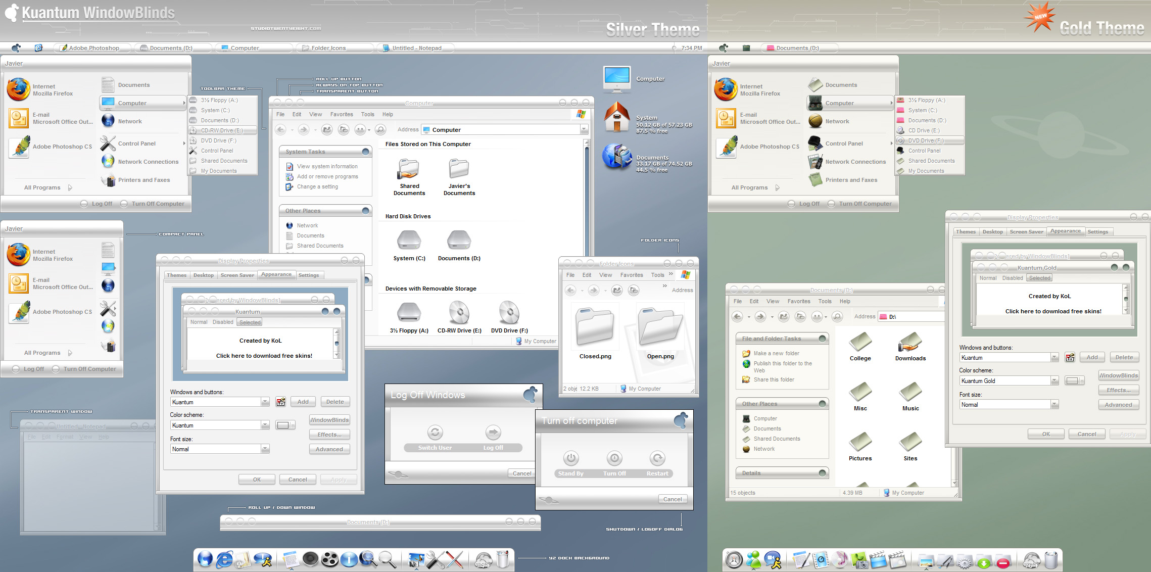Click Back arrow in Folder Icons window
The height and width of the screenshot is (572, 1151).
(x=570, y=290)
